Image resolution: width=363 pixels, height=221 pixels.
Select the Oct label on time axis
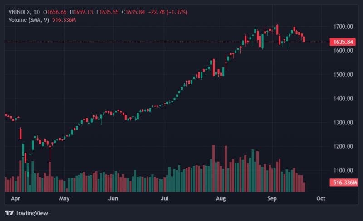pos(321,198)
